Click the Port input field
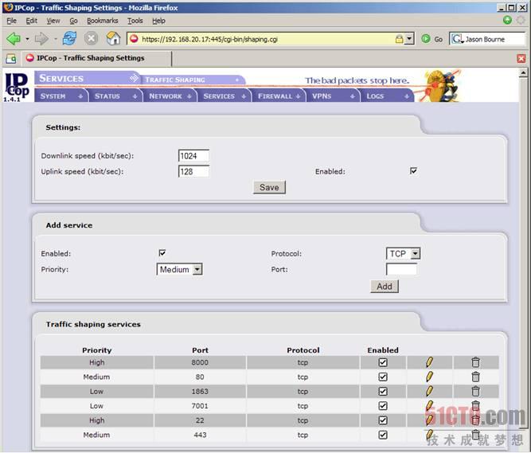 point(401,270)
